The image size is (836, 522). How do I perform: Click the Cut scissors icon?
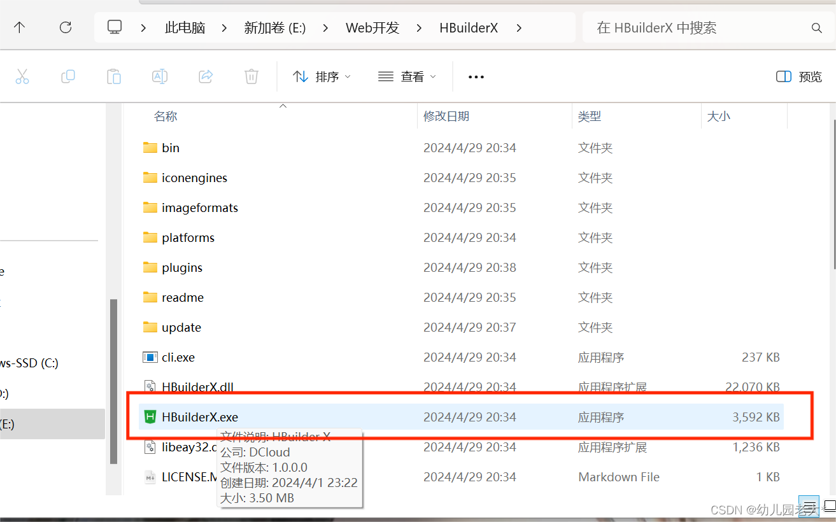pos(22,77)
